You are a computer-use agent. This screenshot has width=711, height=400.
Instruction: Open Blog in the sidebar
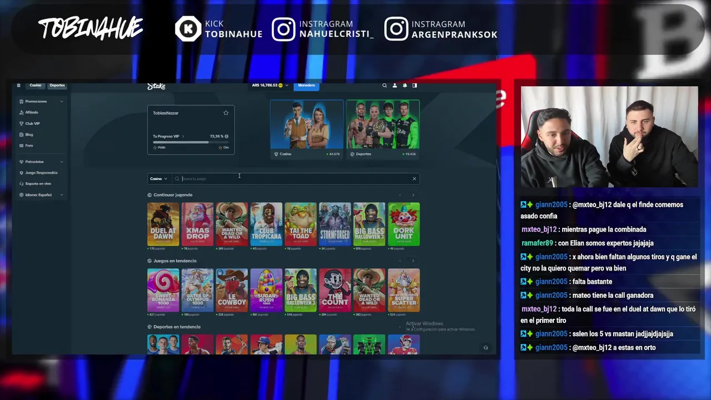click(x=29, y=134)
